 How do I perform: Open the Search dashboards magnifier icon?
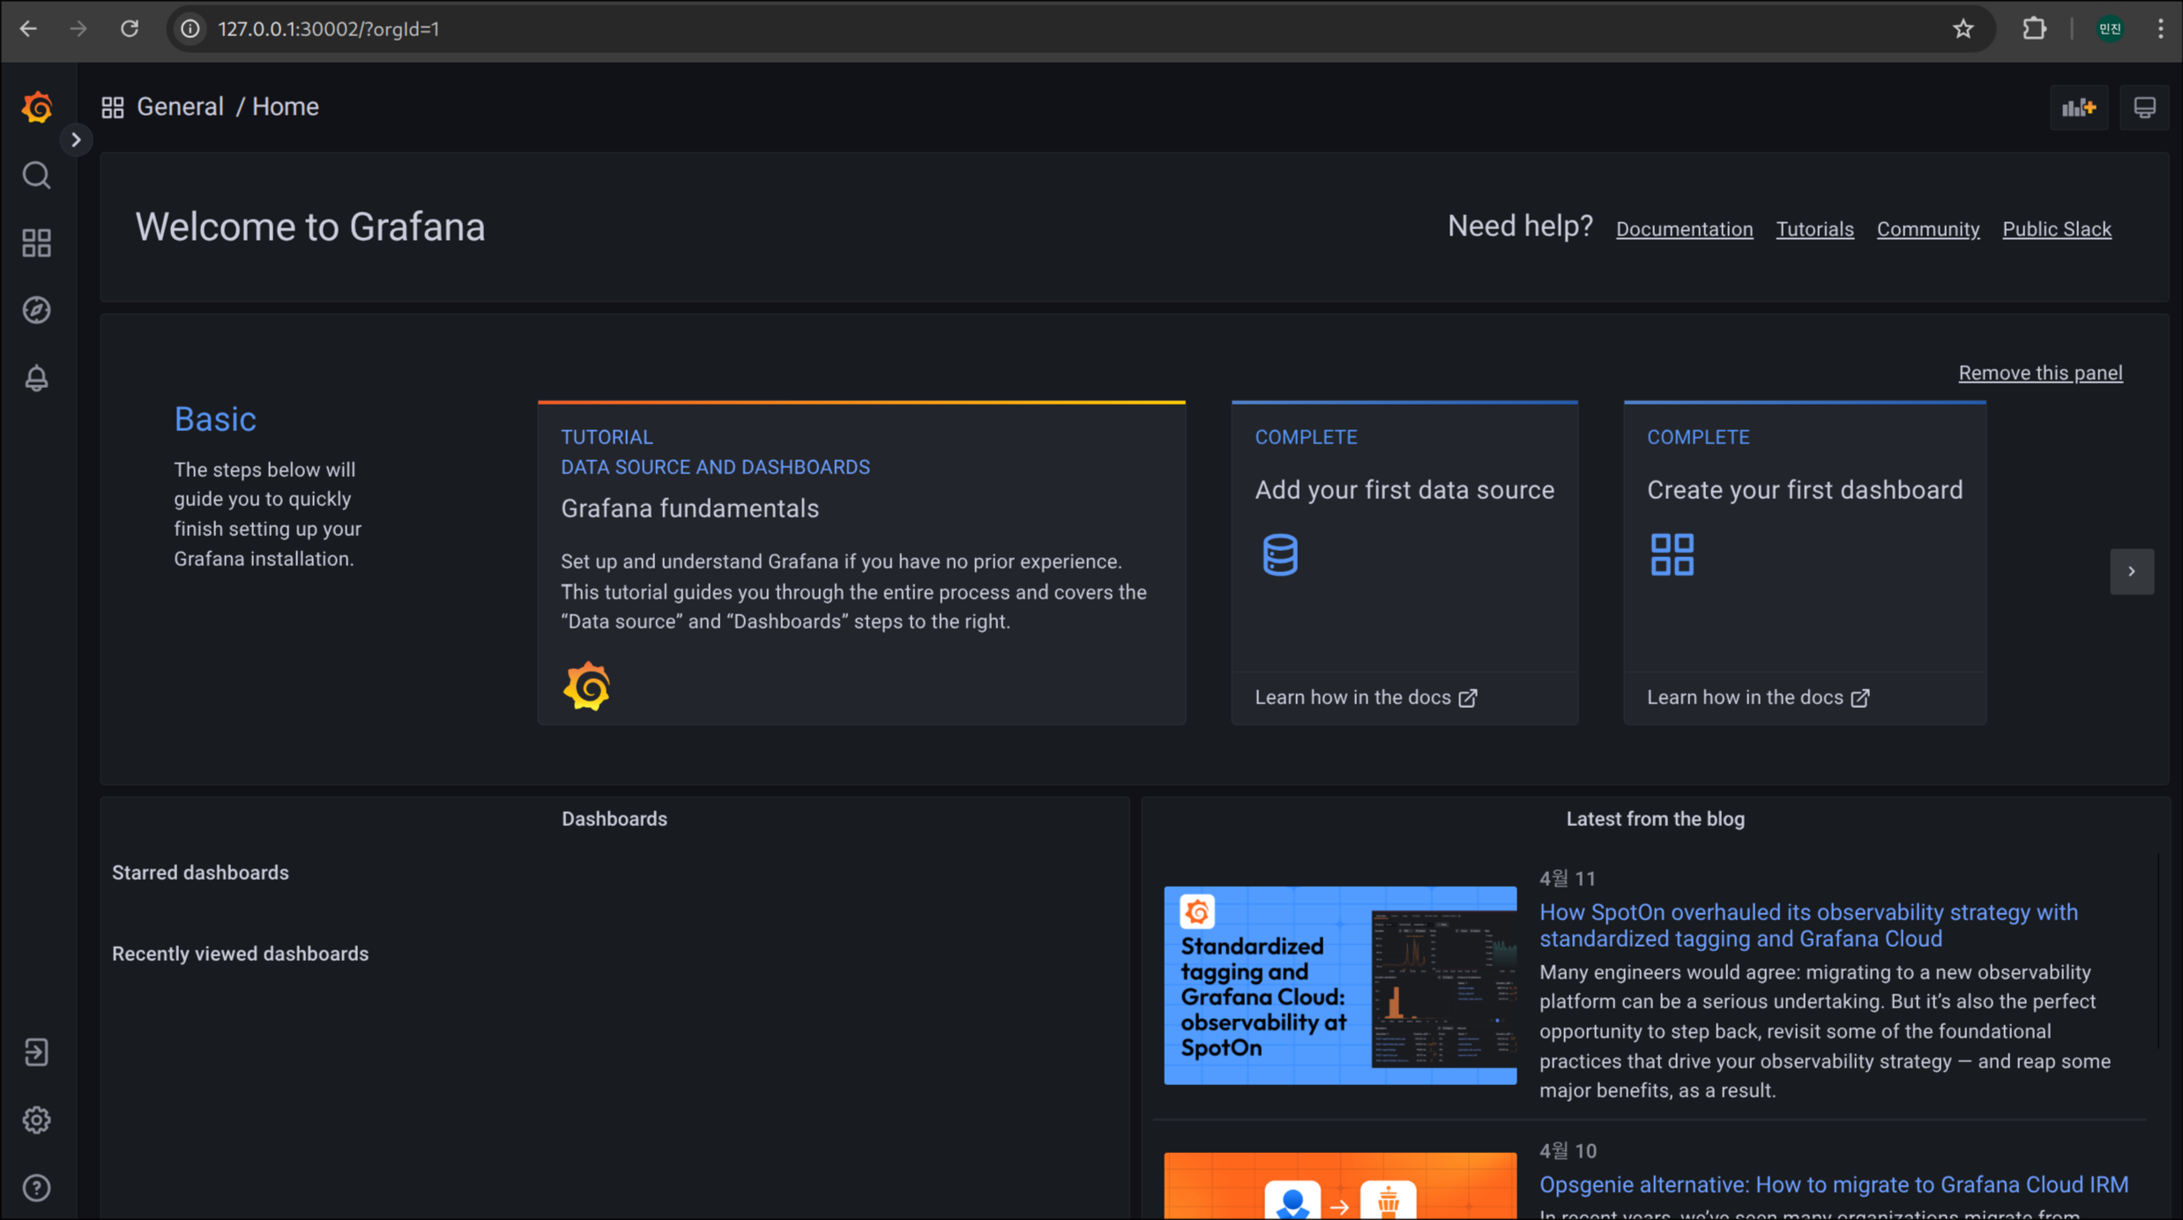[x=36, y=175]
